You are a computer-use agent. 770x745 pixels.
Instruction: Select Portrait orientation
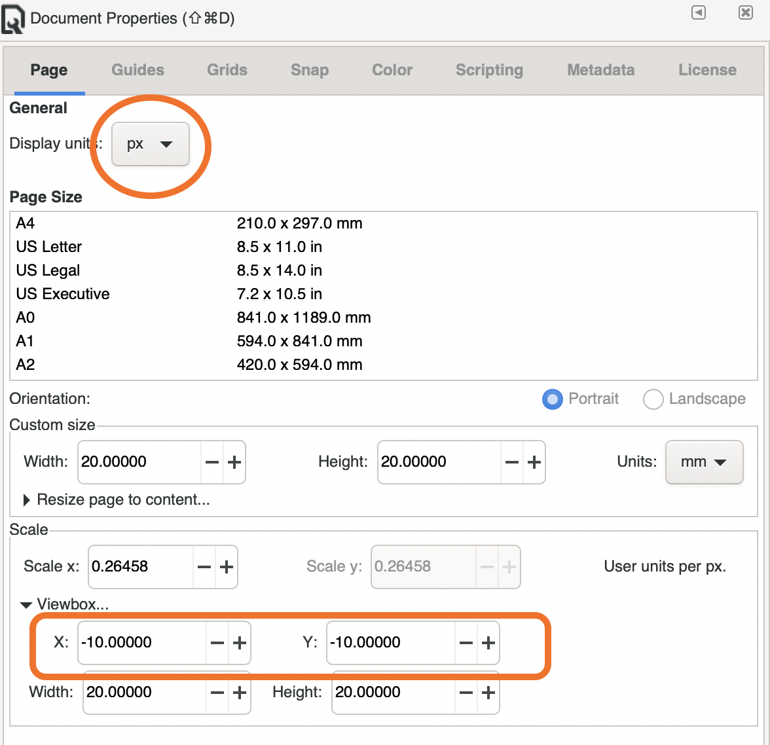coord(553,399)
